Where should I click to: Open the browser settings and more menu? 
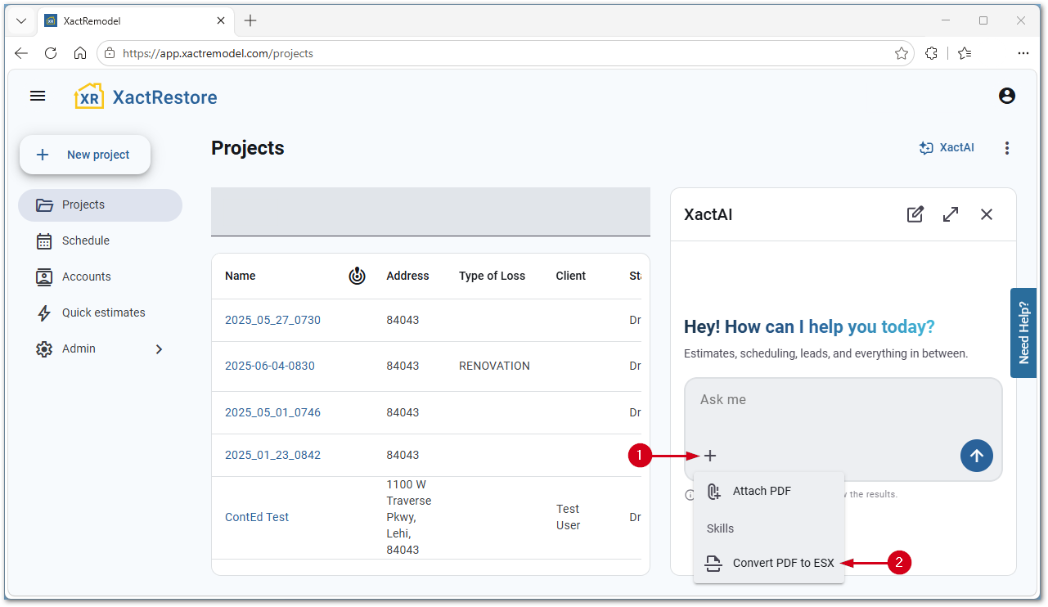point(1023,53)
